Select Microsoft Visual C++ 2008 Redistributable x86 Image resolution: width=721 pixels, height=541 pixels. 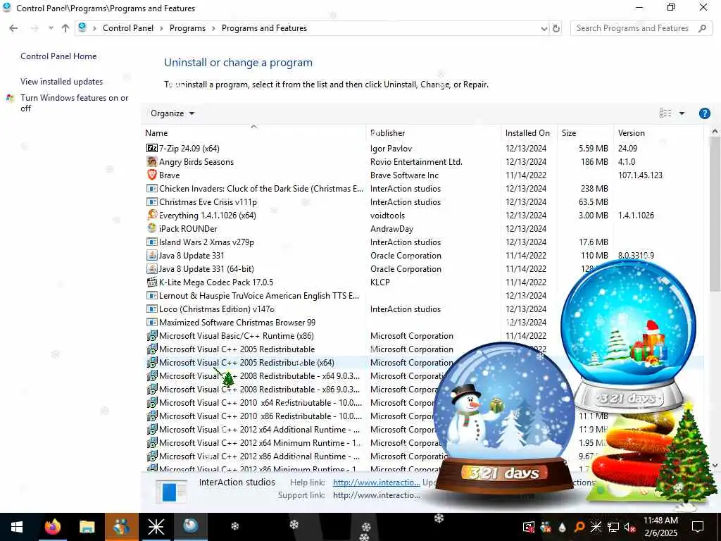pos(259,389)
